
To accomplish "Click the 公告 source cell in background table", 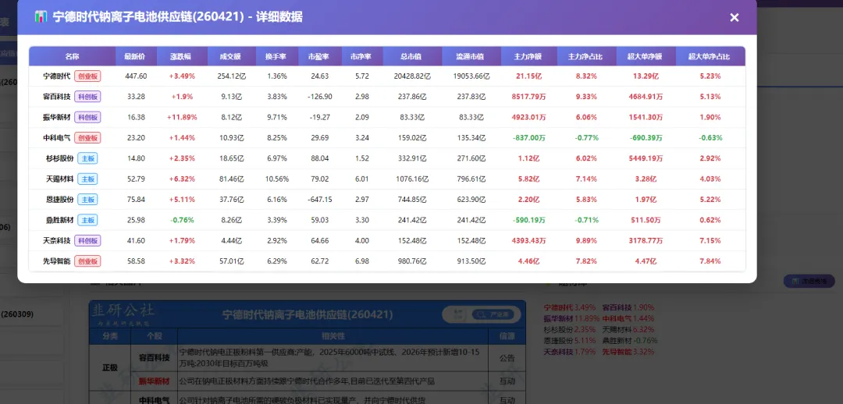I will coord(507,358).
